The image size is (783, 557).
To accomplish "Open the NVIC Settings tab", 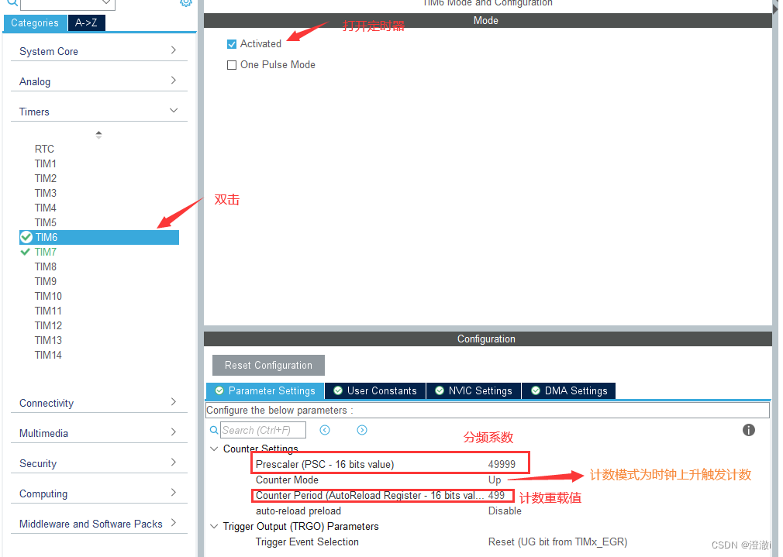I will coord(474,390).
